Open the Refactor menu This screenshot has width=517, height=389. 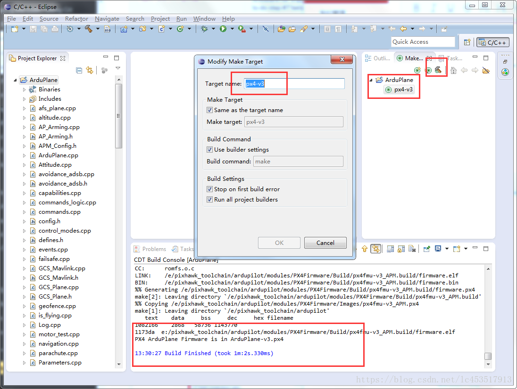click(x=76, y=19)
